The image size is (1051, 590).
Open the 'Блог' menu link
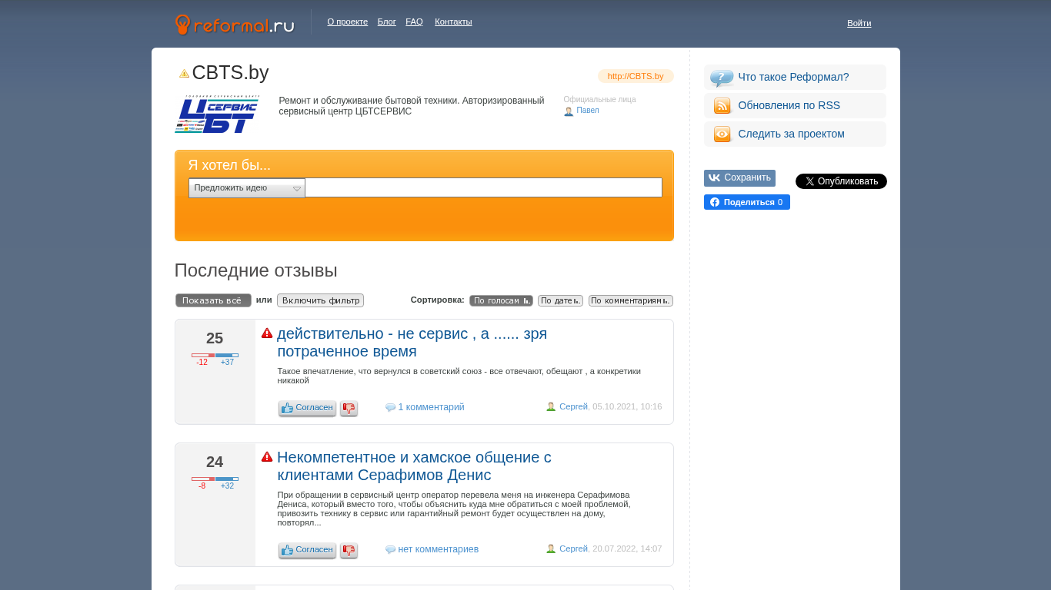pyautogui.click(x=387, y=22)
